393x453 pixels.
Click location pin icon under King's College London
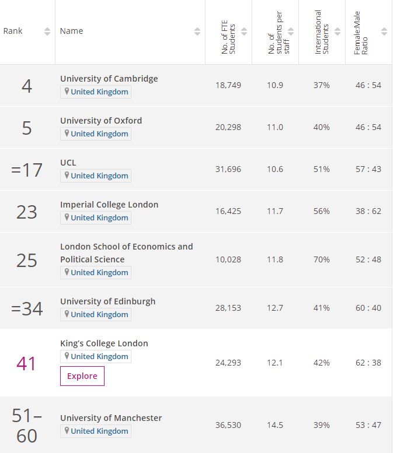pyautogui.click(x=67, y=356)
